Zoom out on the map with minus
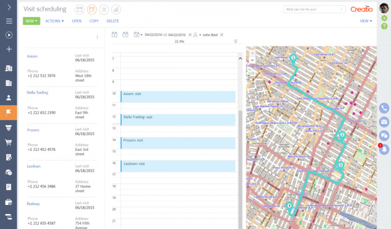This screenshot has width=391, height=229. coord(253,60)
